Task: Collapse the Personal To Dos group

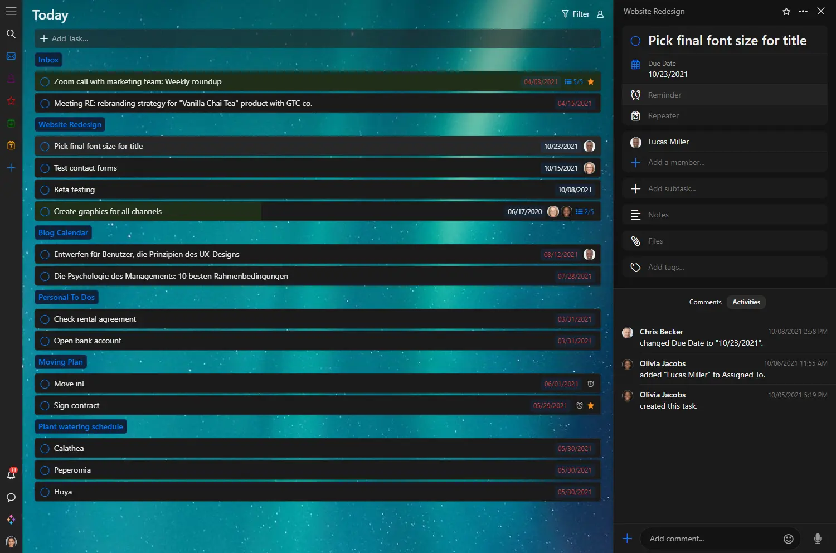Action: point(66,297)
